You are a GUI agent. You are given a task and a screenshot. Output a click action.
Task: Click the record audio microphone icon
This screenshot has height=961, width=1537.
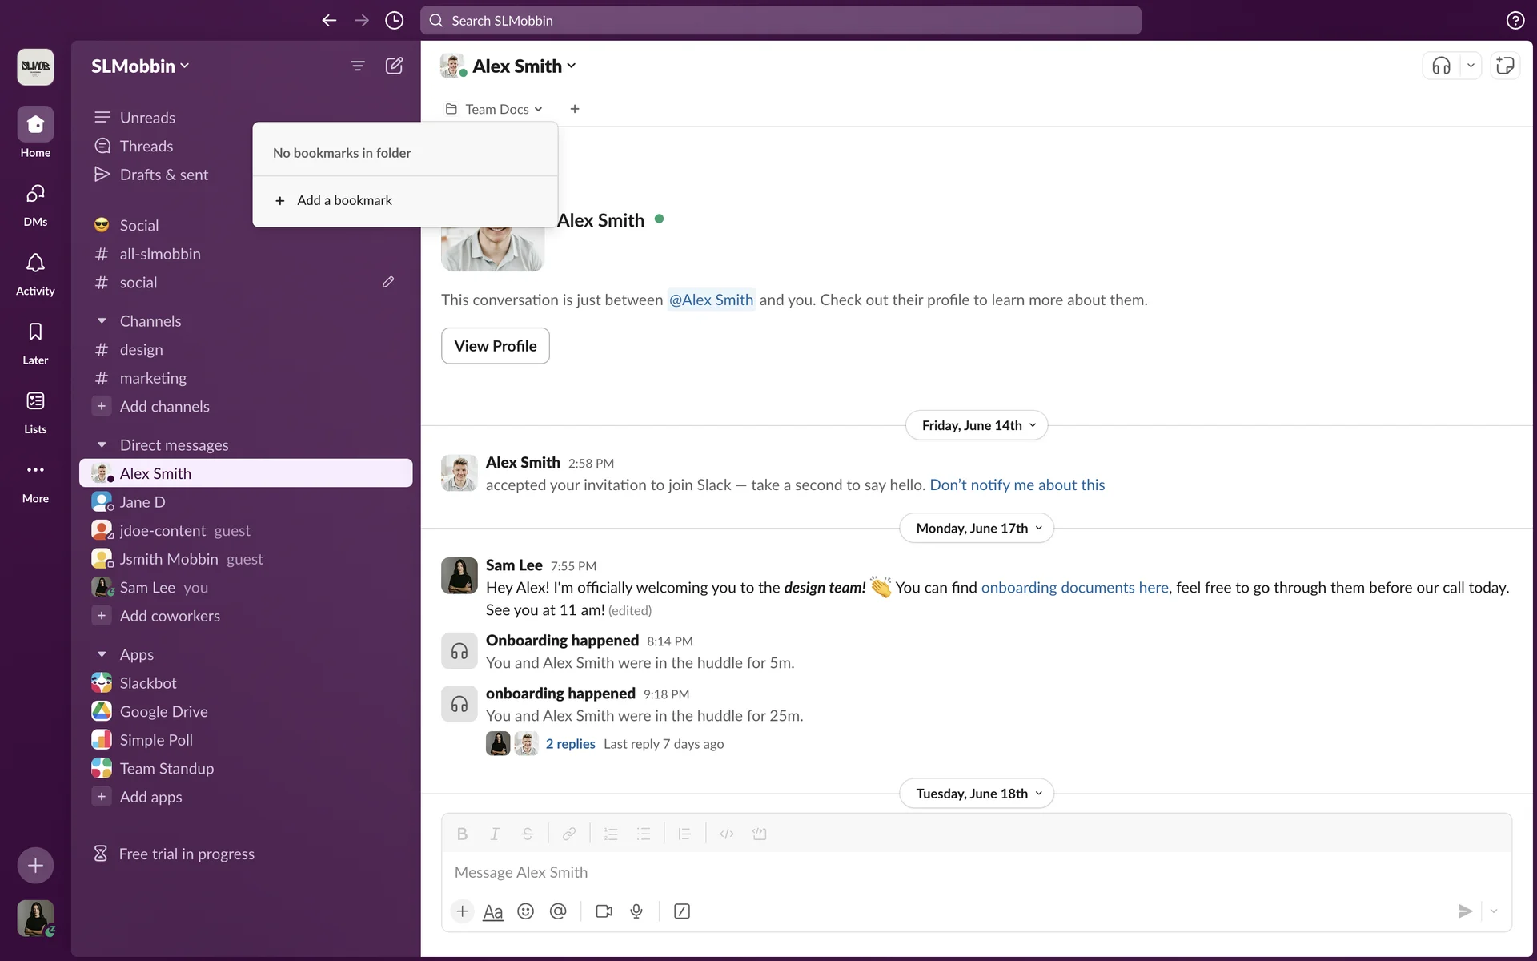pyautogui.click(x=636, y=911)
